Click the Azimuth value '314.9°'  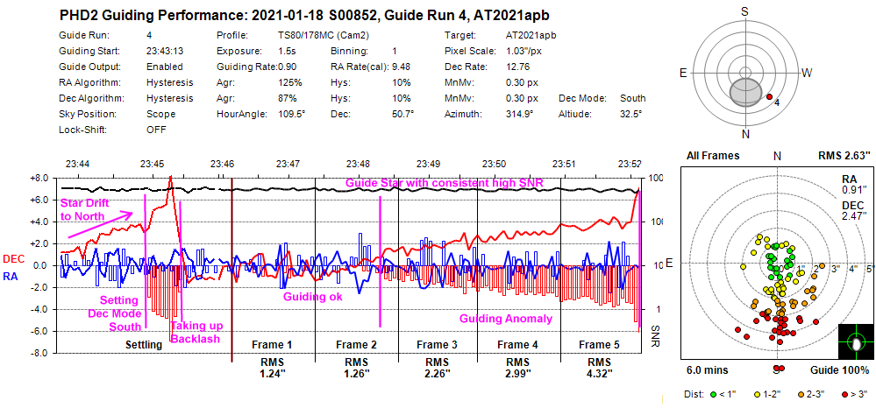pyautogui.click(x=520, y=114)
